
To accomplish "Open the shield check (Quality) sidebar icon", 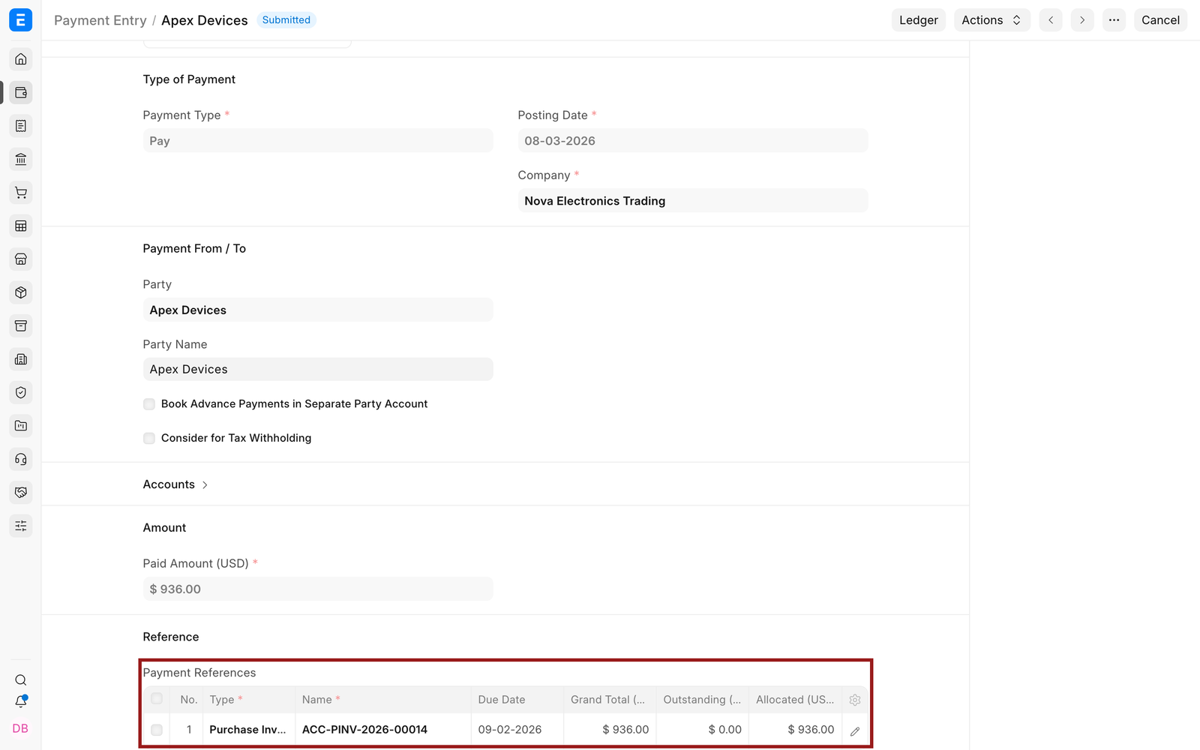I will point(21,392).
